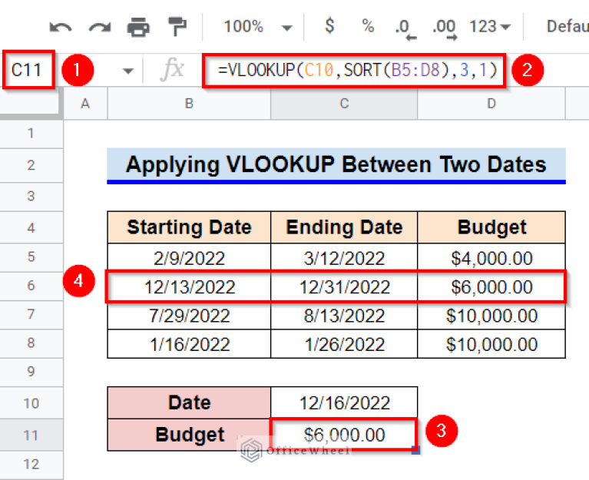Screen dimensions: 589x480
Task: Open the 100% zoom dropdown
Action: tap(258, 27)
